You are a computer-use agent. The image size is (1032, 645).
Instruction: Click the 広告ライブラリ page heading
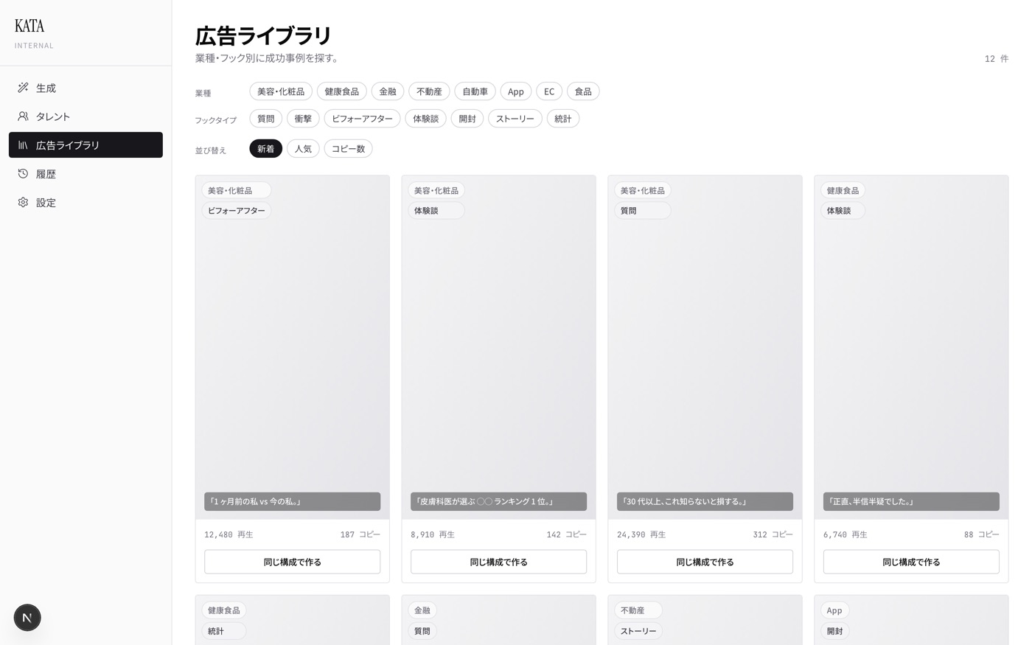point(263,35)
